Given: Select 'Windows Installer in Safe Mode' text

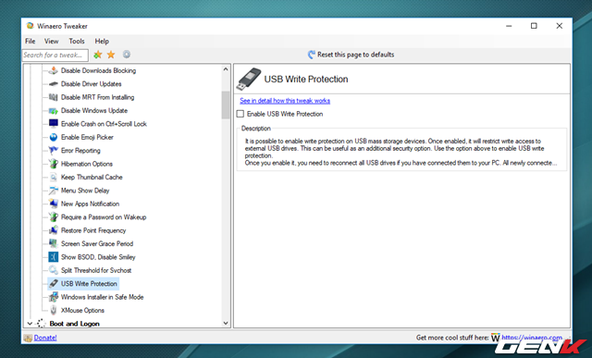Looking at the screenshot, I should pyautogui.click(x=103, y=297).
